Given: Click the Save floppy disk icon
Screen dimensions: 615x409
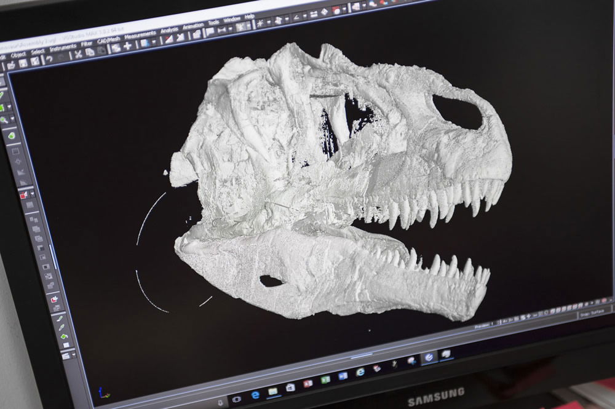Looking at the screenshot, I should pos(23,63).
